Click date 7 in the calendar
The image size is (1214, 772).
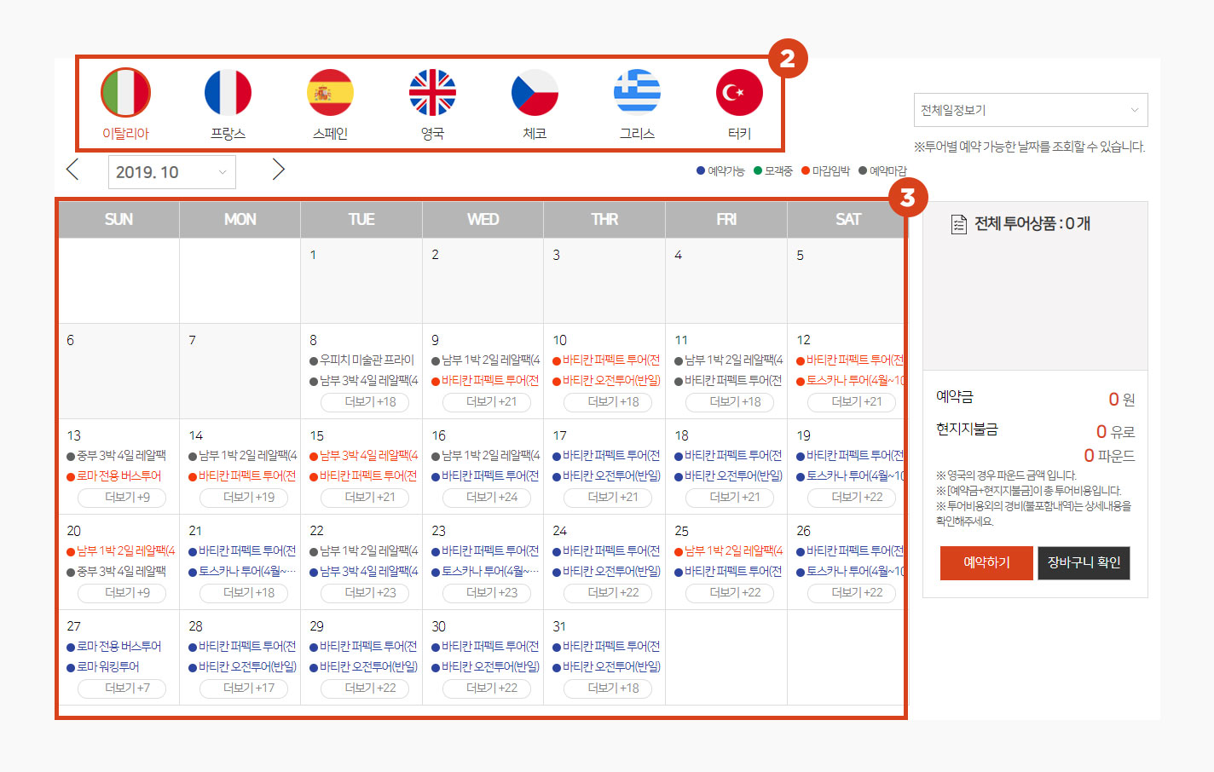(x=192, y=340)
